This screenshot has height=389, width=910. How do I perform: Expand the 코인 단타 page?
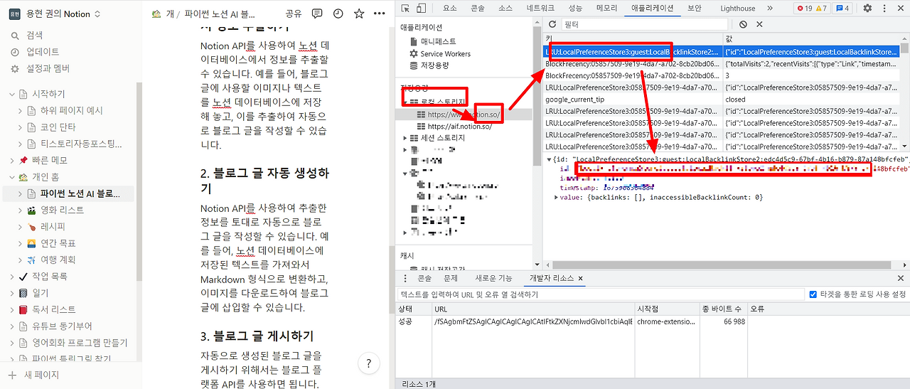point(20,127)
